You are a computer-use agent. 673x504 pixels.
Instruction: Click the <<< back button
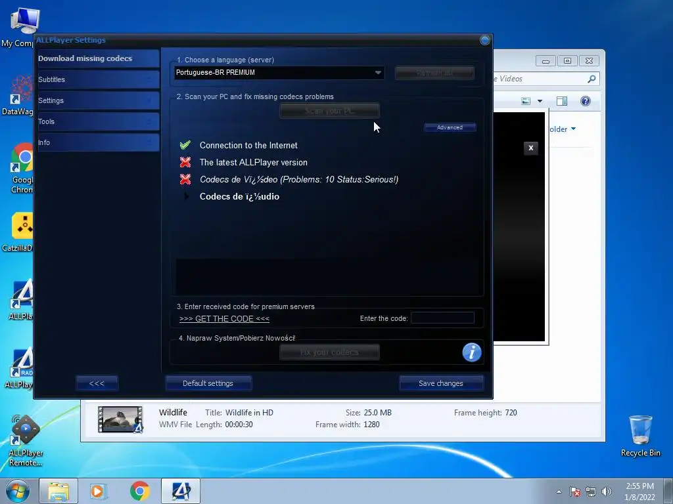tap(97, 383)
